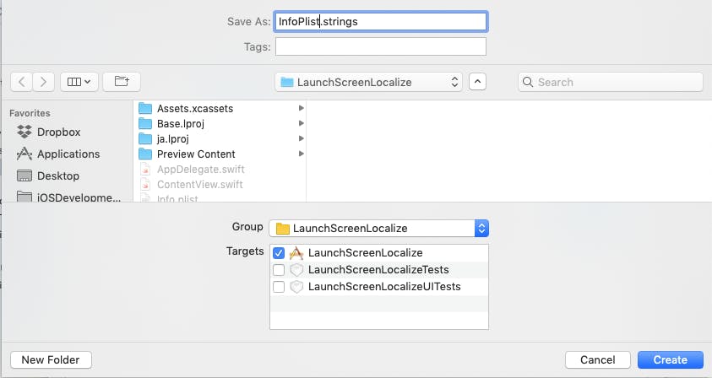
Task: Select the Preview Content folder
Action: point(221,154)
